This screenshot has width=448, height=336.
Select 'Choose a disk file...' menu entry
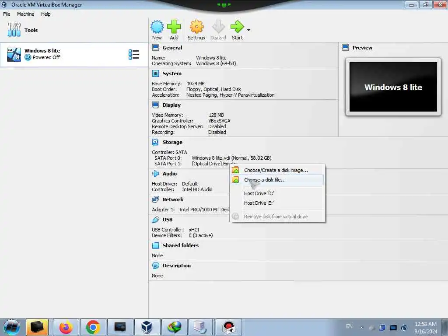(x=277, y=180)
